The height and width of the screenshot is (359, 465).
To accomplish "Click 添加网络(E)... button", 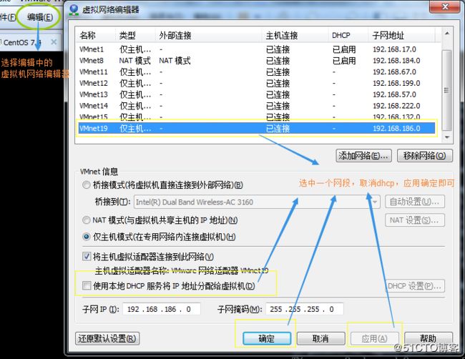I will pyautogui.click(x=363, y=156).
